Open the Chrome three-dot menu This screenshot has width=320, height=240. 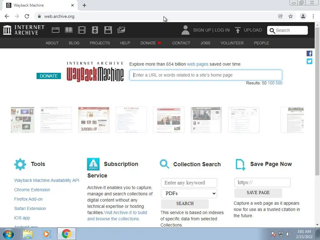313,16
